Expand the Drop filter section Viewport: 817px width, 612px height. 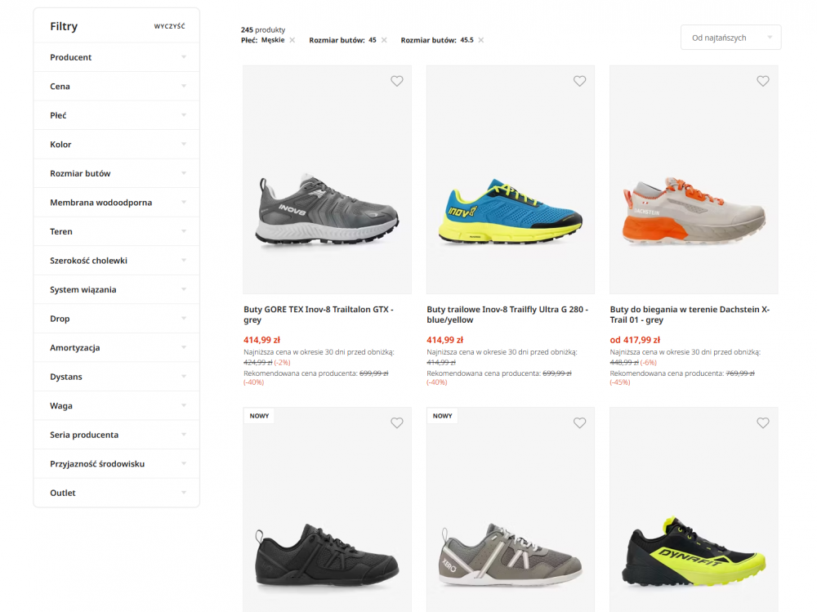pos(117,319)
